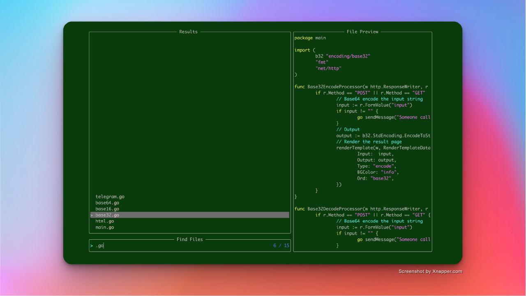The height and width of the screenshot is (296, 526).
Task: Click the 6 / 15 match counter
Action: [x=281, y=245]
